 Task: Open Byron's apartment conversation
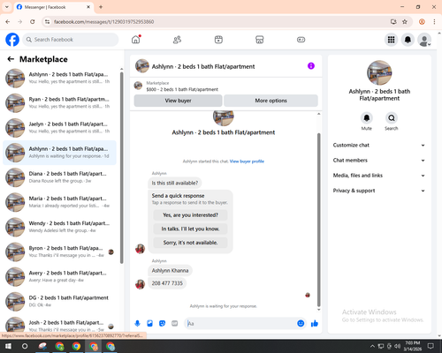point(59,252)
